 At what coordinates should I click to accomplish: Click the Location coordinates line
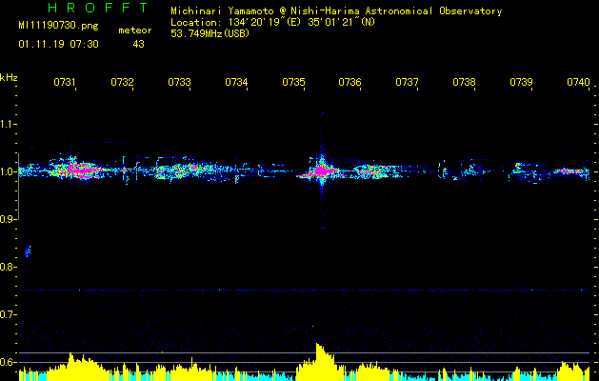point(272,22)
